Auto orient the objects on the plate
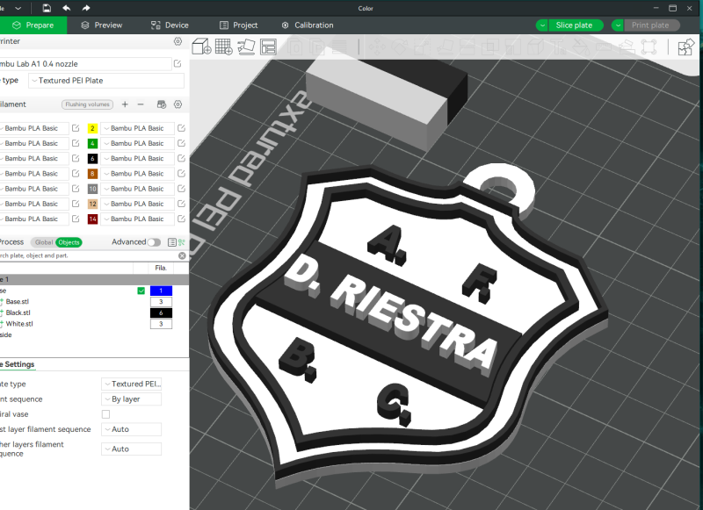 point(246,47)
